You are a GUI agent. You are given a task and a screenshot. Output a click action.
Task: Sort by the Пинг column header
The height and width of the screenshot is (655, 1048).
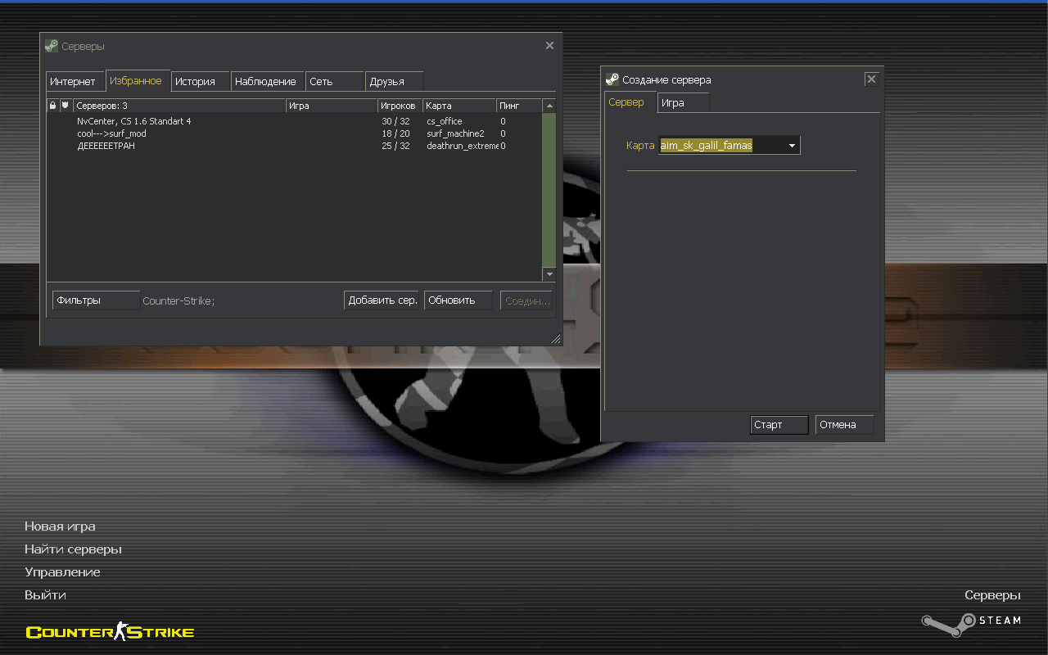[x=519, y=106]
